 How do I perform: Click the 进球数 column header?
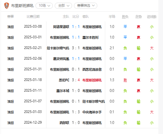(152, 17)
